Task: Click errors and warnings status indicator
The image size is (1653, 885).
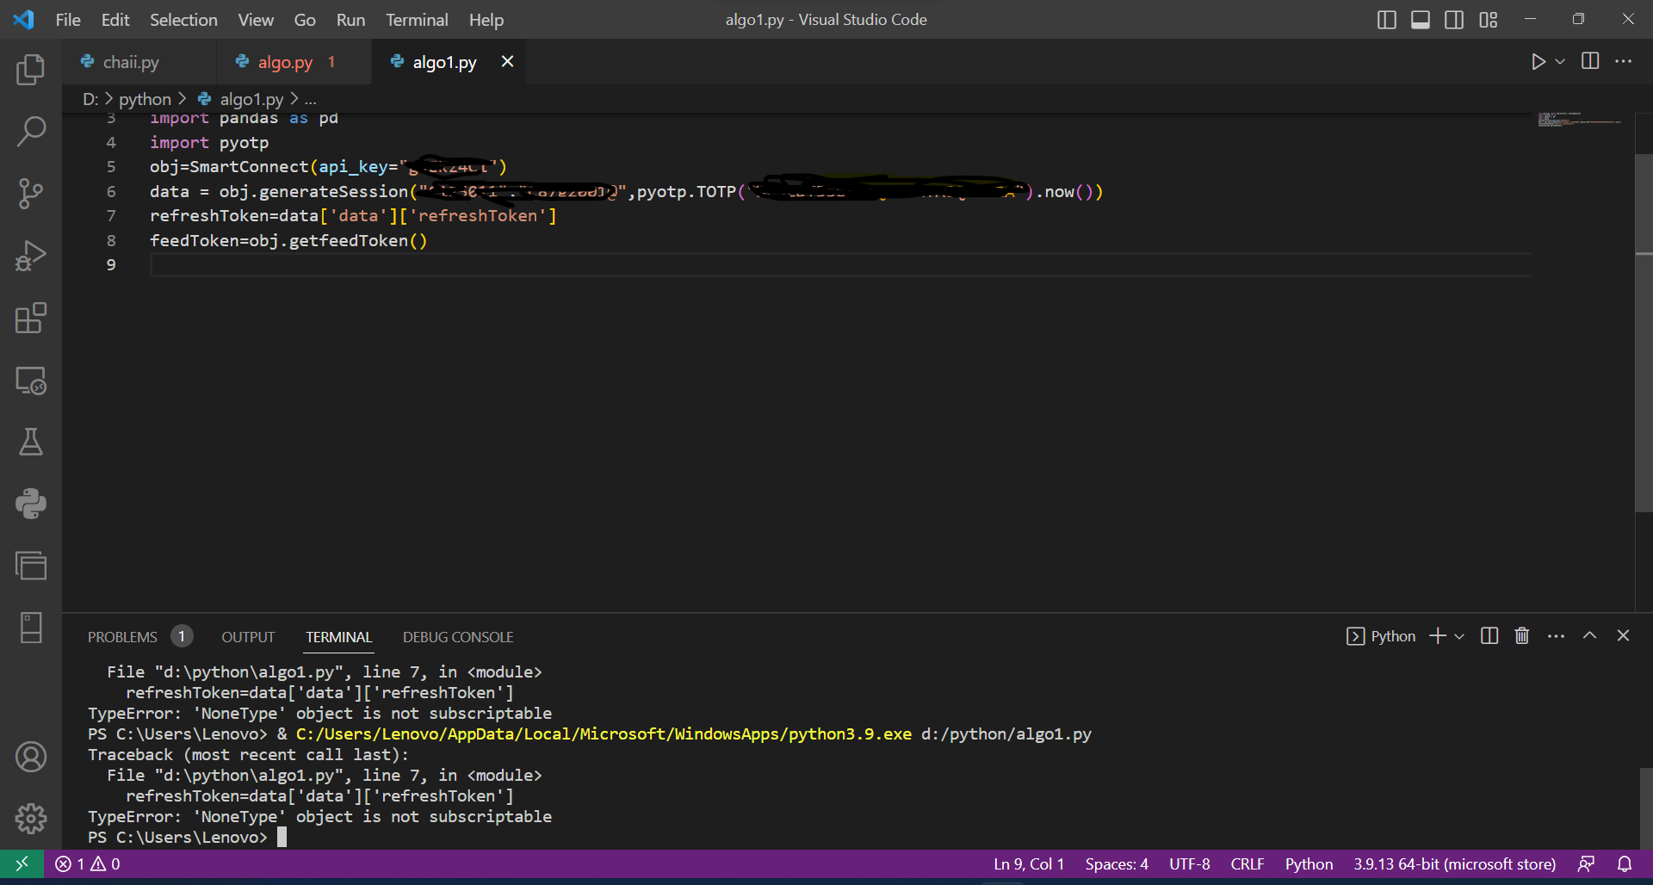Action: [88, 863]
